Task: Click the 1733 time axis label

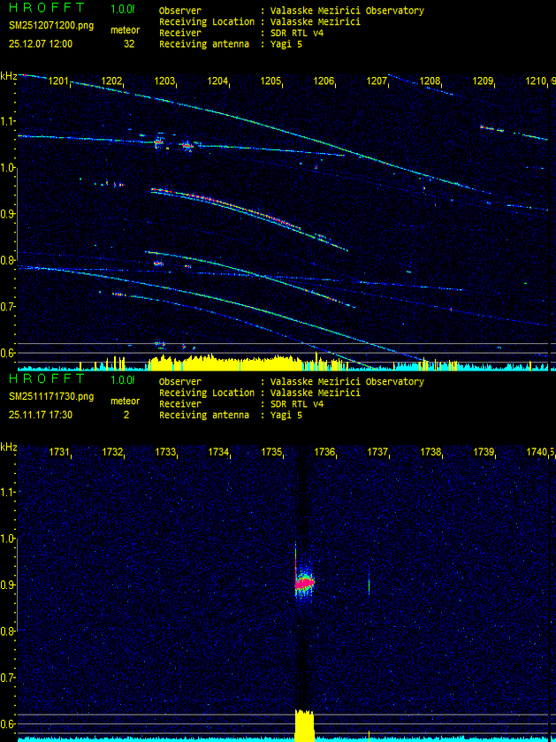Action: [164, 452]
